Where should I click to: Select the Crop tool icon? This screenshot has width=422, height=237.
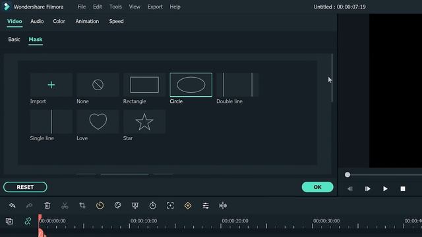82,205
